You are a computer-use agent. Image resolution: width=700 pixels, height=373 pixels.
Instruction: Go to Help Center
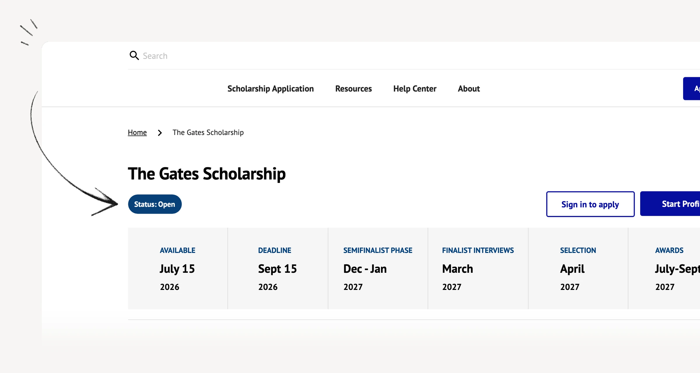coord(414,89)
